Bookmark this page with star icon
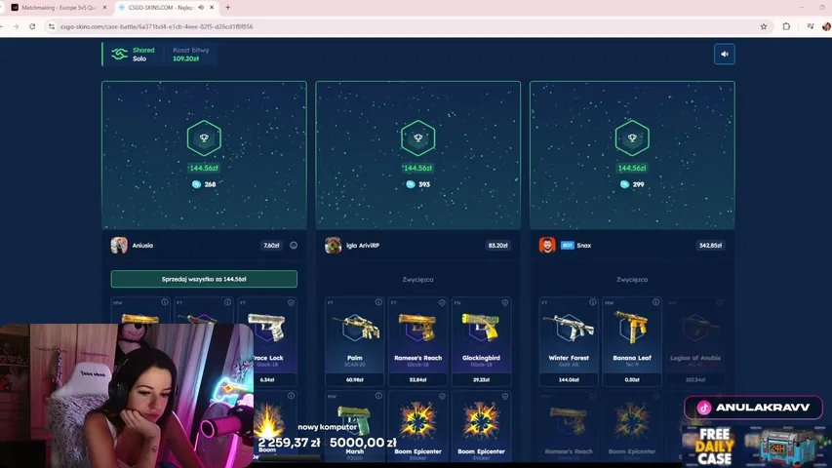 pos(764,26)
